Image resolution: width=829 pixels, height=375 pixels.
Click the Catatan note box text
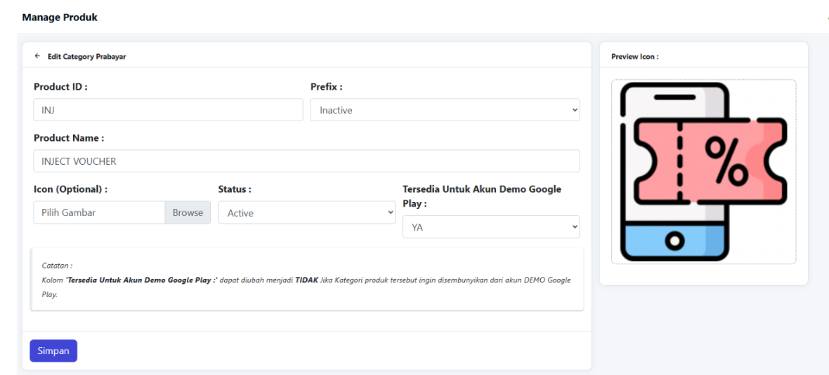[x=306, y=280]
